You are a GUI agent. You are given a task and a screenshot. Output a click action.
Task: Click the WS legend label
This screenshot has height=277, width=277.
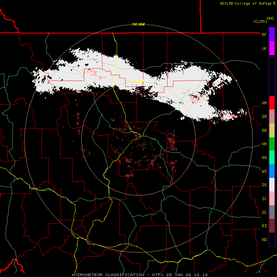click(x=264, y=171)
